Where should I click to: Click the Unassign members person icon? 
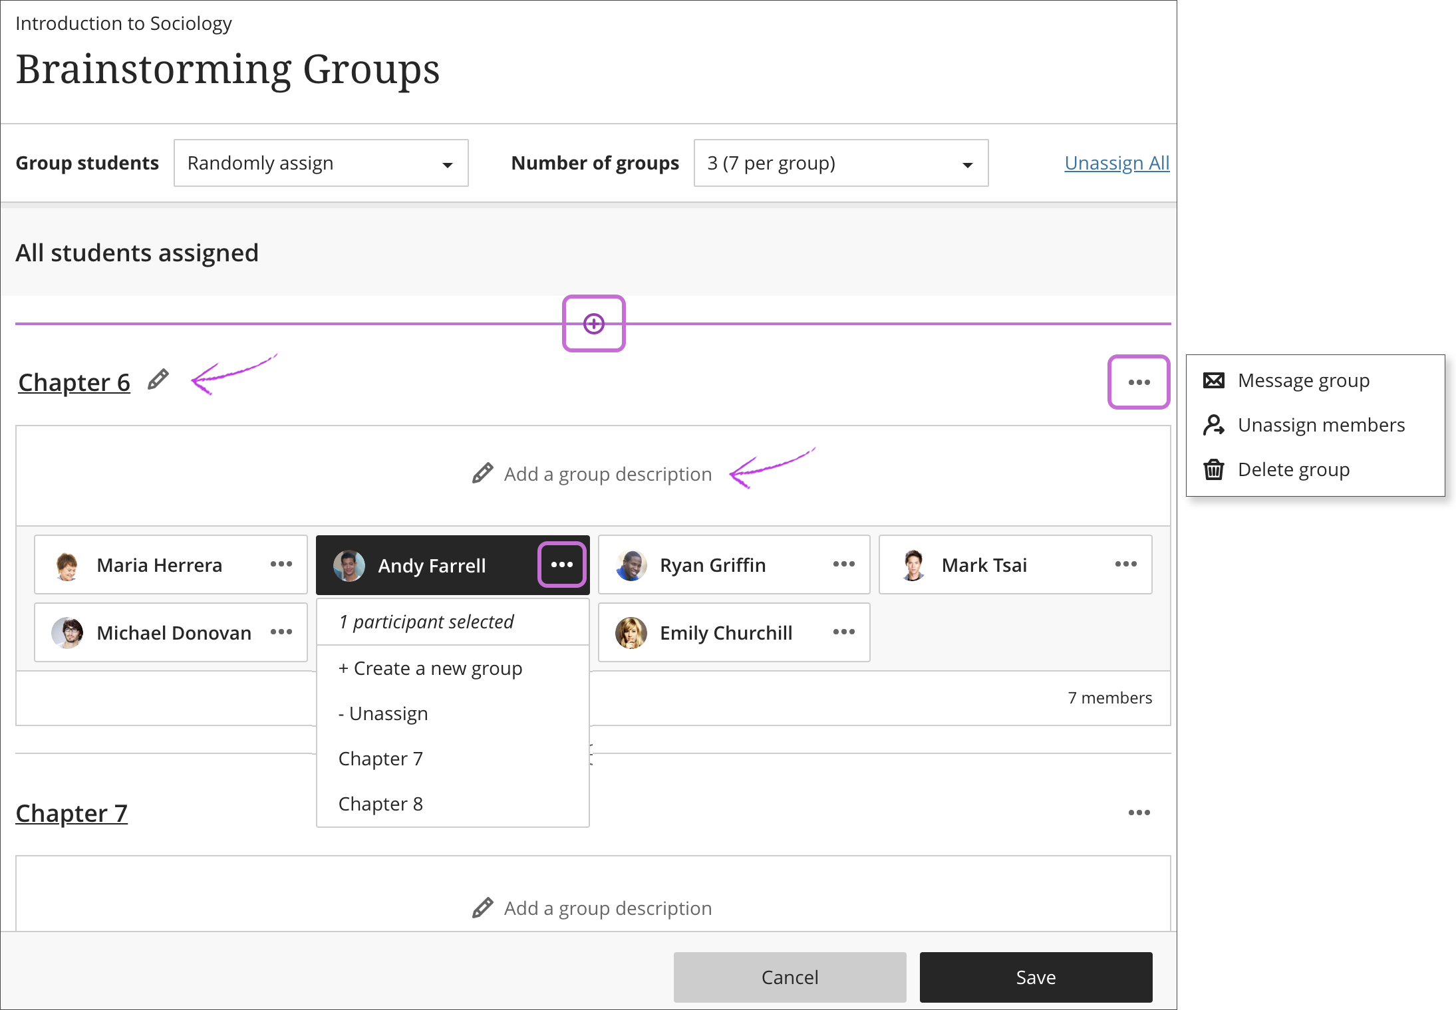pyautogui.click(x=1214, y=425)
